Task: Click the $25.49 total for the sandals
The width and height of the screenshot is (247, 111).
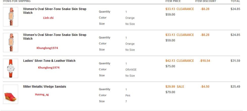Action: click(235, 87)
